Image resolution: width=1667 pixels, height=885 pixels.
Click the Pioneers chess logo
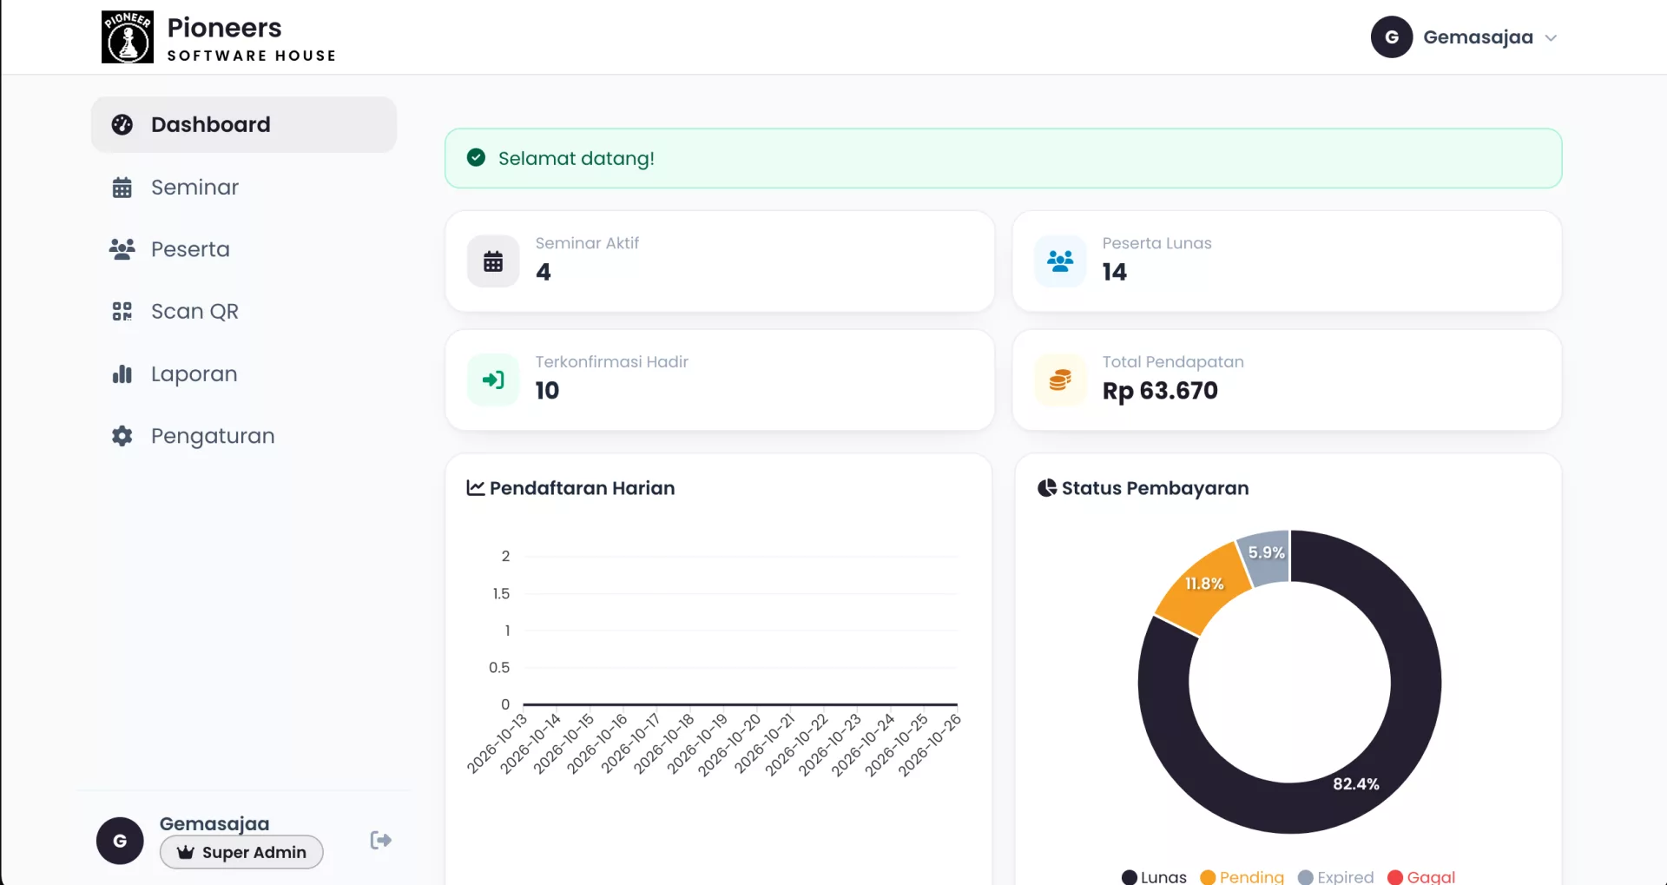click(128, 37)
